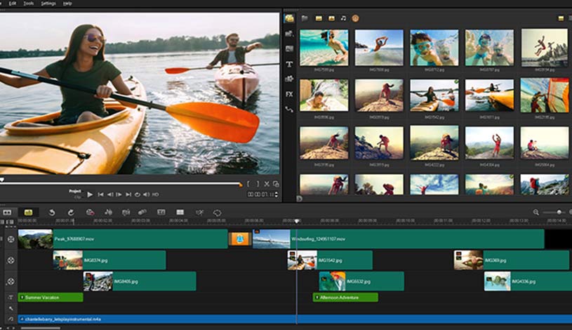Open the Path motion library icon

click(289, 110)
